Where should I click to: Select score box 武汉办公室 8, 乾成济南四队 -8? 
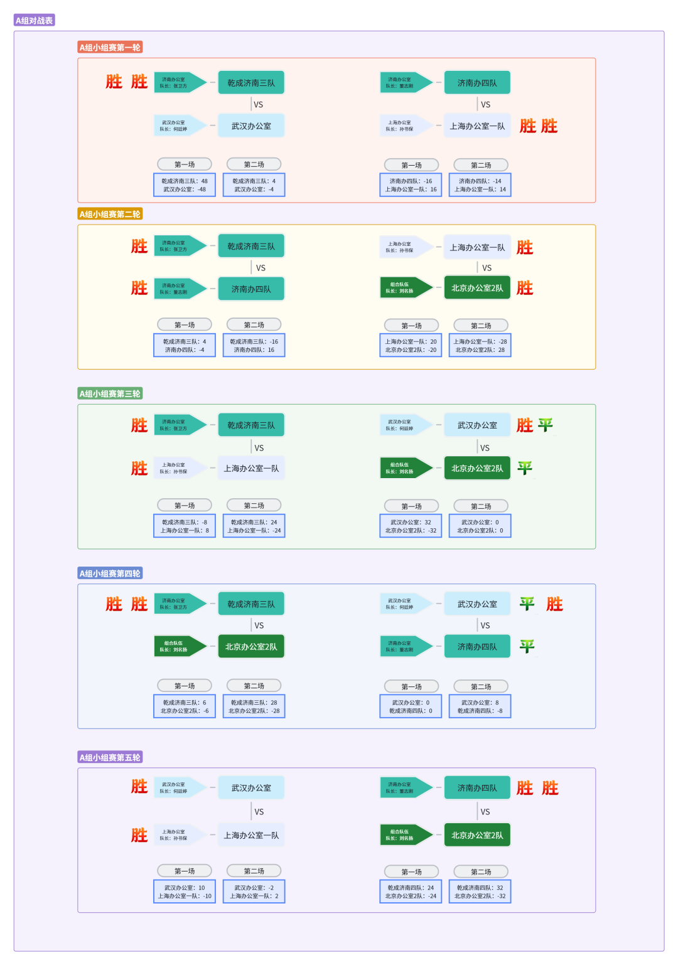point(480,706)
